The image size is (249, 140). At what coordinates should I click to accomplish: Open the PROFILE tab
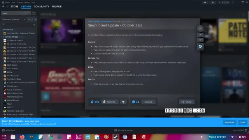(x=56, y=7)
